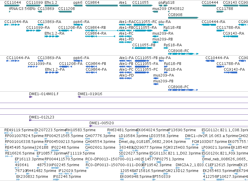Open the RH63481.5prime EST label
This screenshot has width=248, height=181.
coord(122,130)
